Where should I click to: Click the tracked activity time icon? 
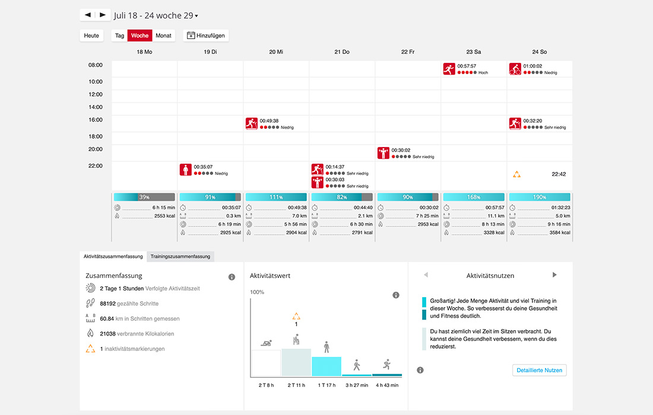click(90, 288)
